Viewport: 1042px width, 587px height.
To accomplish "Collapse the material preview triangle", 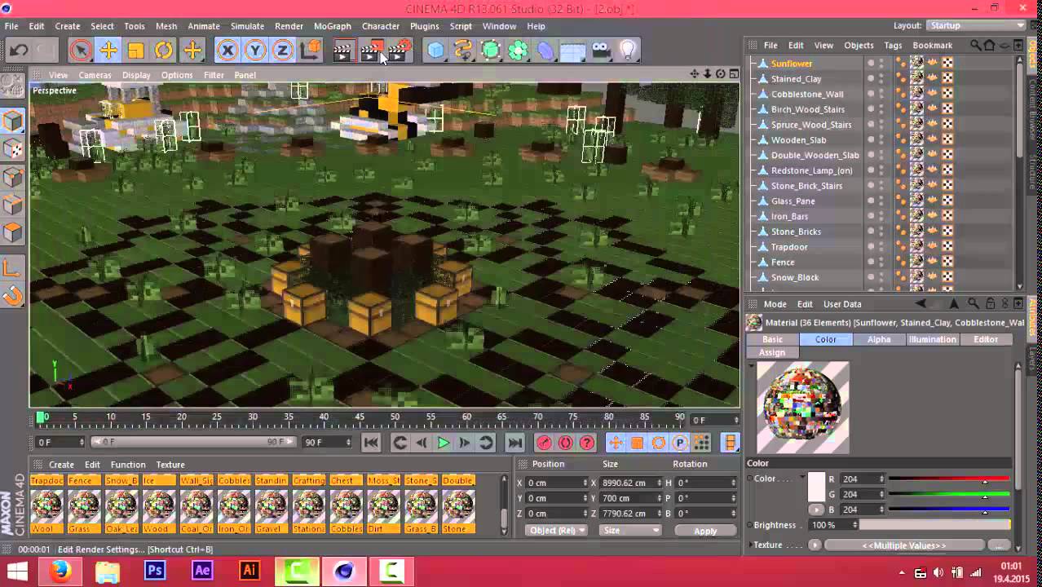I will [752, 366].
